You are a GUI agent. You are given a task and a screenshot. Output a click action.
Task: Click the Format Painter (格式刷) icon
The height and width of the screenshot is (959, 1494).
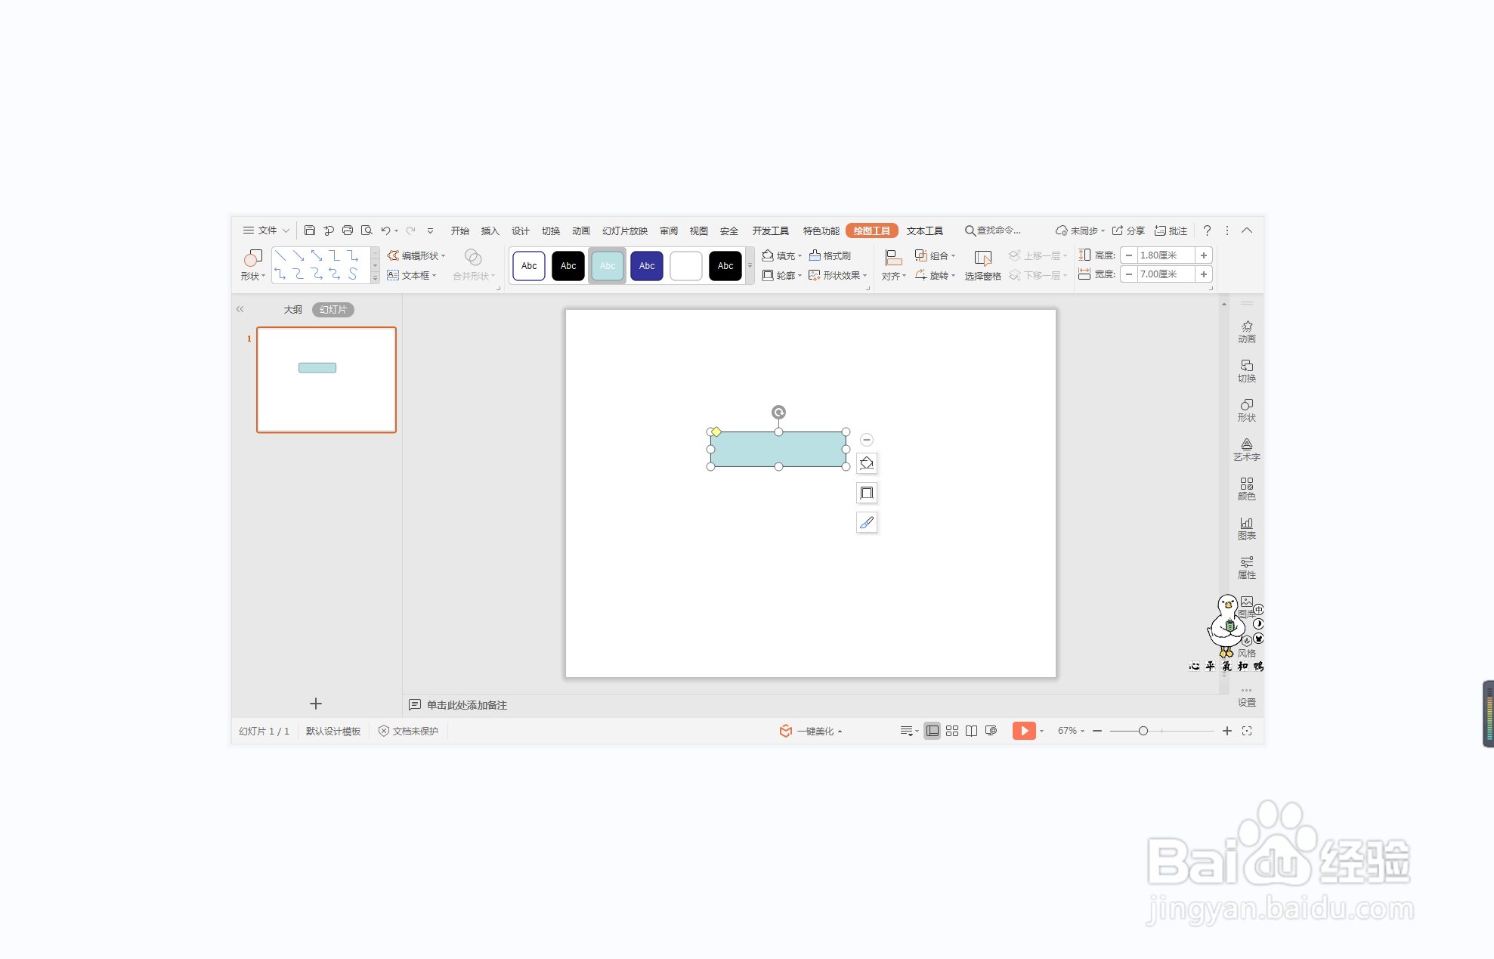click(x=815, y=255)
